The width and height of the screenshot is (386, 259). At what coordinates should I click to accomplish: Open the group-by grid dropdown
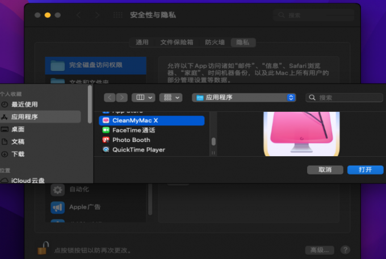pos(171,98)
